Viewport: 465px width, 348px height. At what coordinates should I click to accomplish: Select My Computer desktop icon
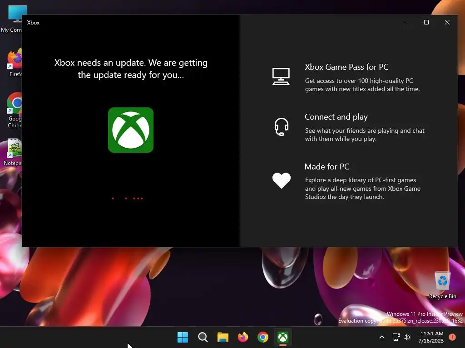[11, 19]
